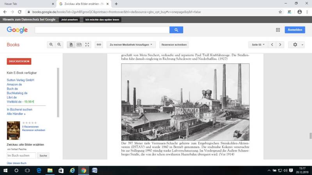Go to the previous page arrow

coord(272,45)
